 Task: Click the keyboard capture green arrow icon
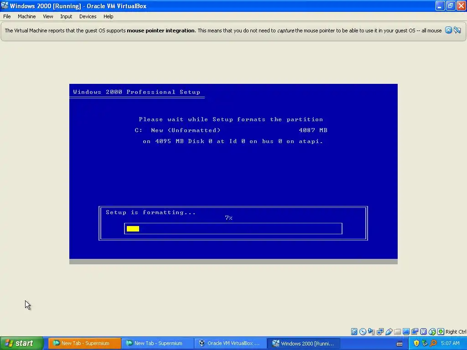coord(441,332)
